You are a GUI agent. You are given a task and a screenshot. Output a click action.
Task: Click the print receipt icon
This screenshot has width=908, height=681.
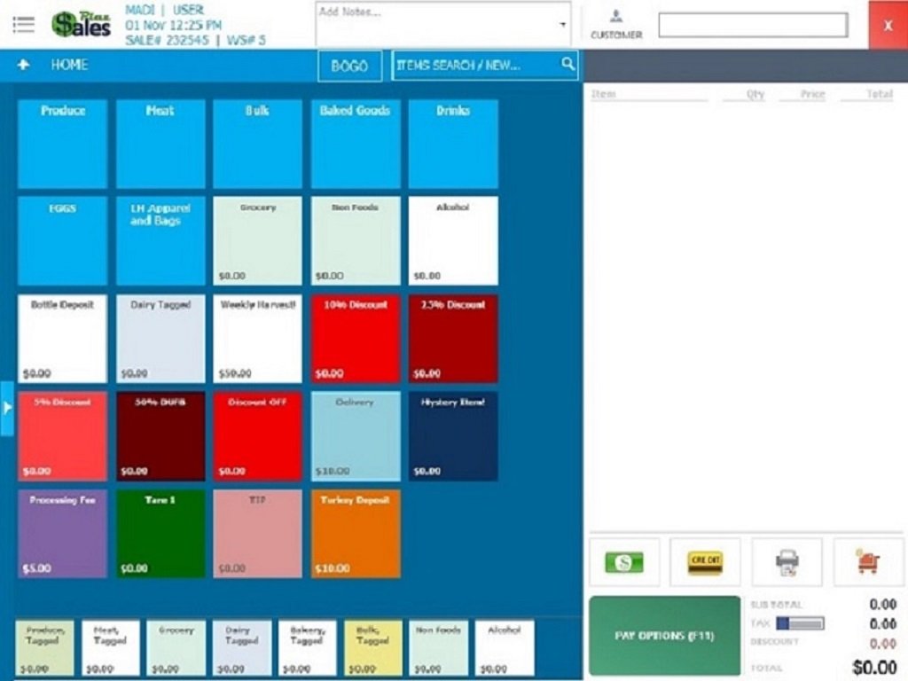click(787, 562)
